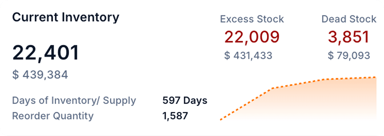Click the first bend in the dotted trend line
The image size is (384, 136).
tap(272, 89)
